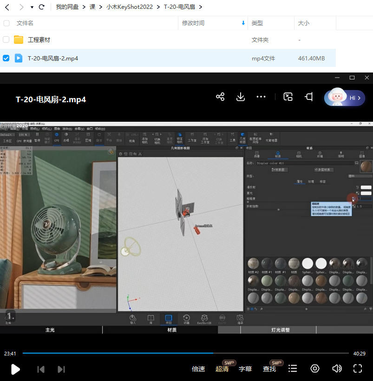Click the video progress bar

tap(186, 354)
